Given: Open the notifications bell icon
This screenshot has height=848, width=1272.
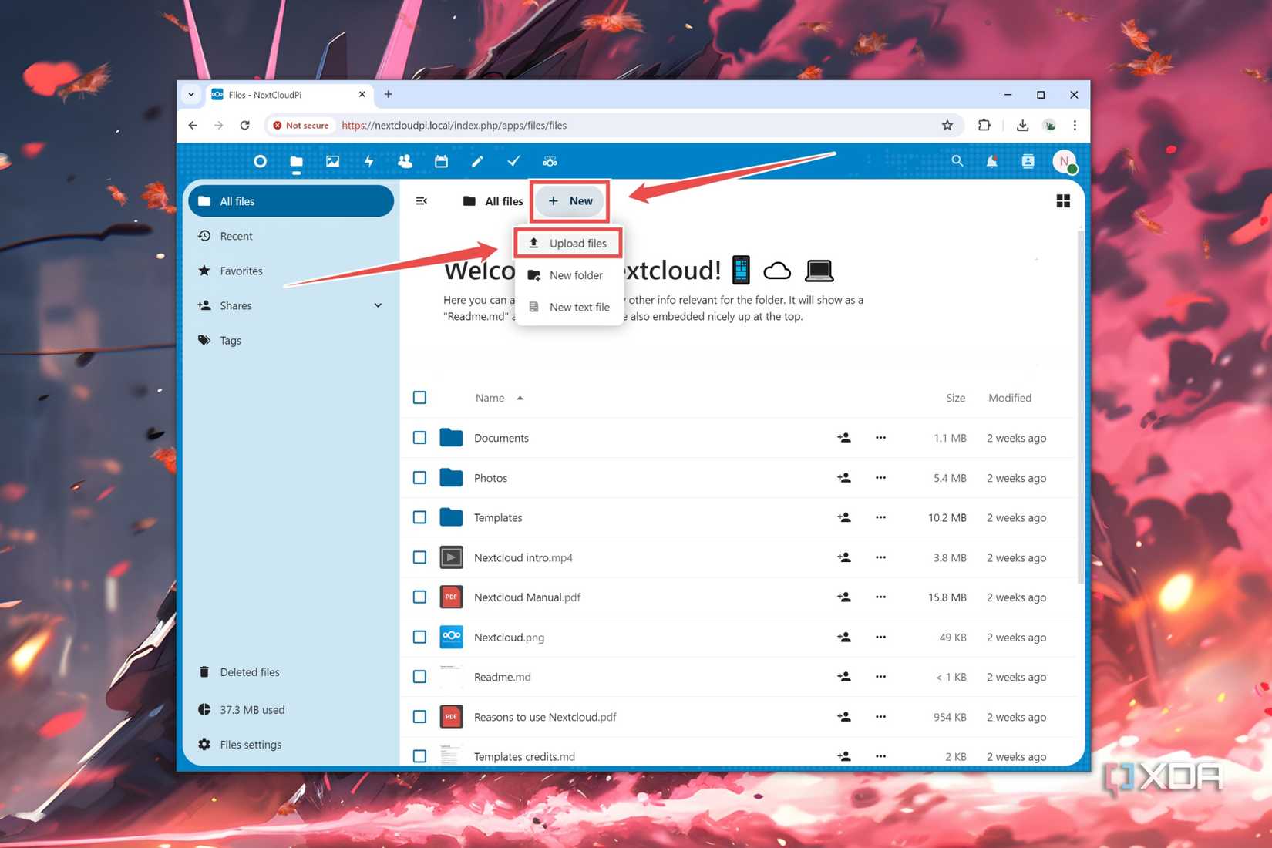Looking at the screenshot, I should pyautogui.click(x=992, y=161).
